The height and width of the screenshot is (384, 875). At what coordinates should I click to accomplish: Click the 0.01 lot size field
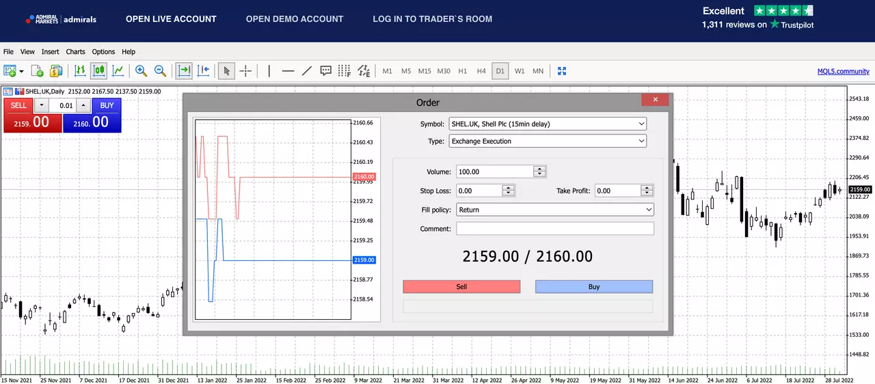click(63, 106)
